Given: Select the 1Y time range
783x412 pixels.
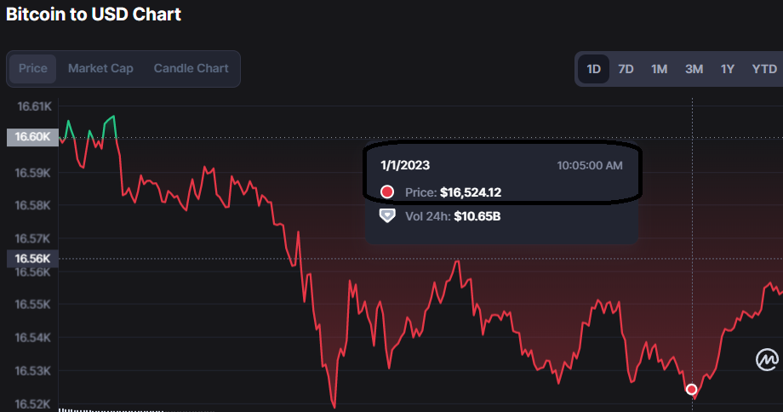Looking at the screenshot, I should (727, 69).
